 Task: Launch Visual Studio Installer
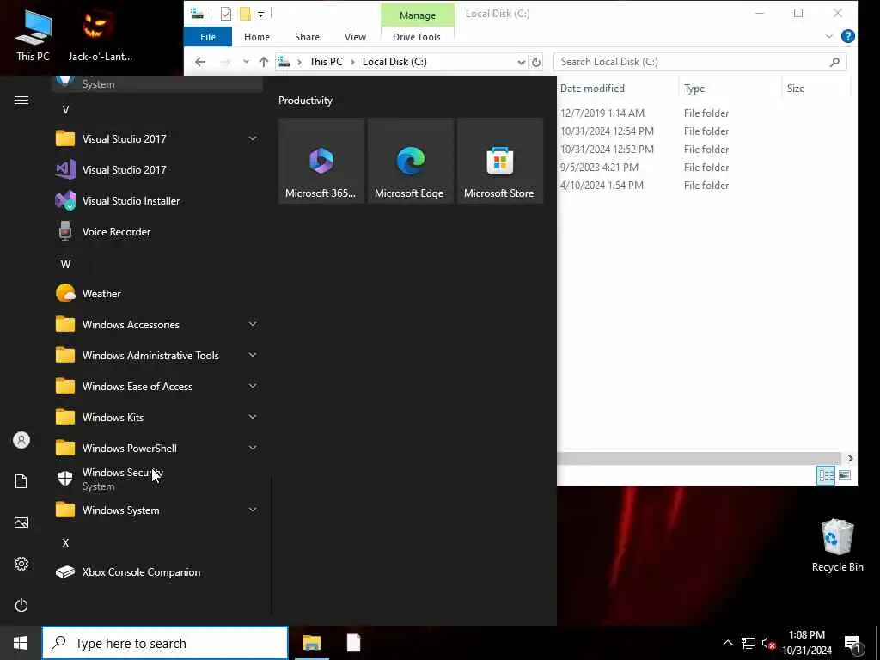click(x=156, y=200)
